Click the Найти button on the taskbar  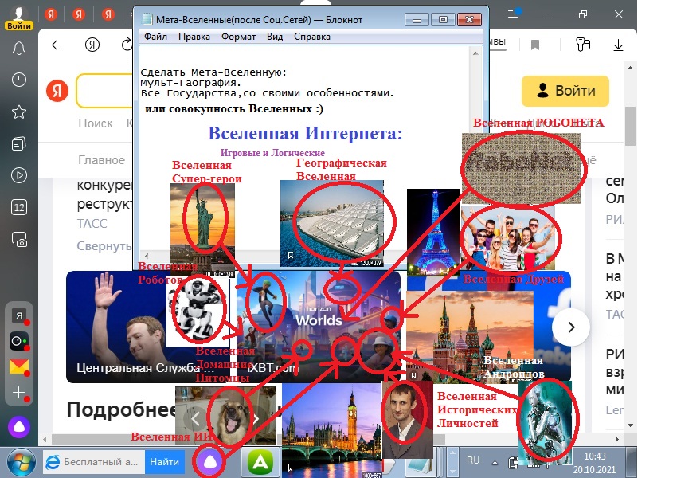tap(164, 462)
